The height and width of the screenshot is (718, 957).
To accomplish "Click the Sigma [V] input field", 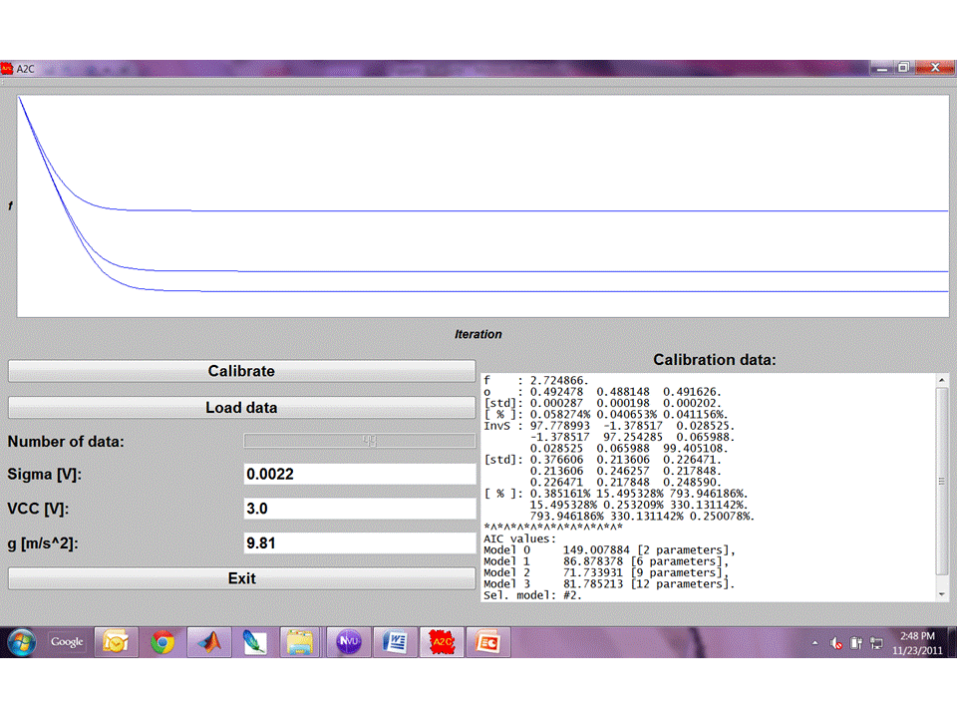I will pyautogui.click(x=360, y=475).
